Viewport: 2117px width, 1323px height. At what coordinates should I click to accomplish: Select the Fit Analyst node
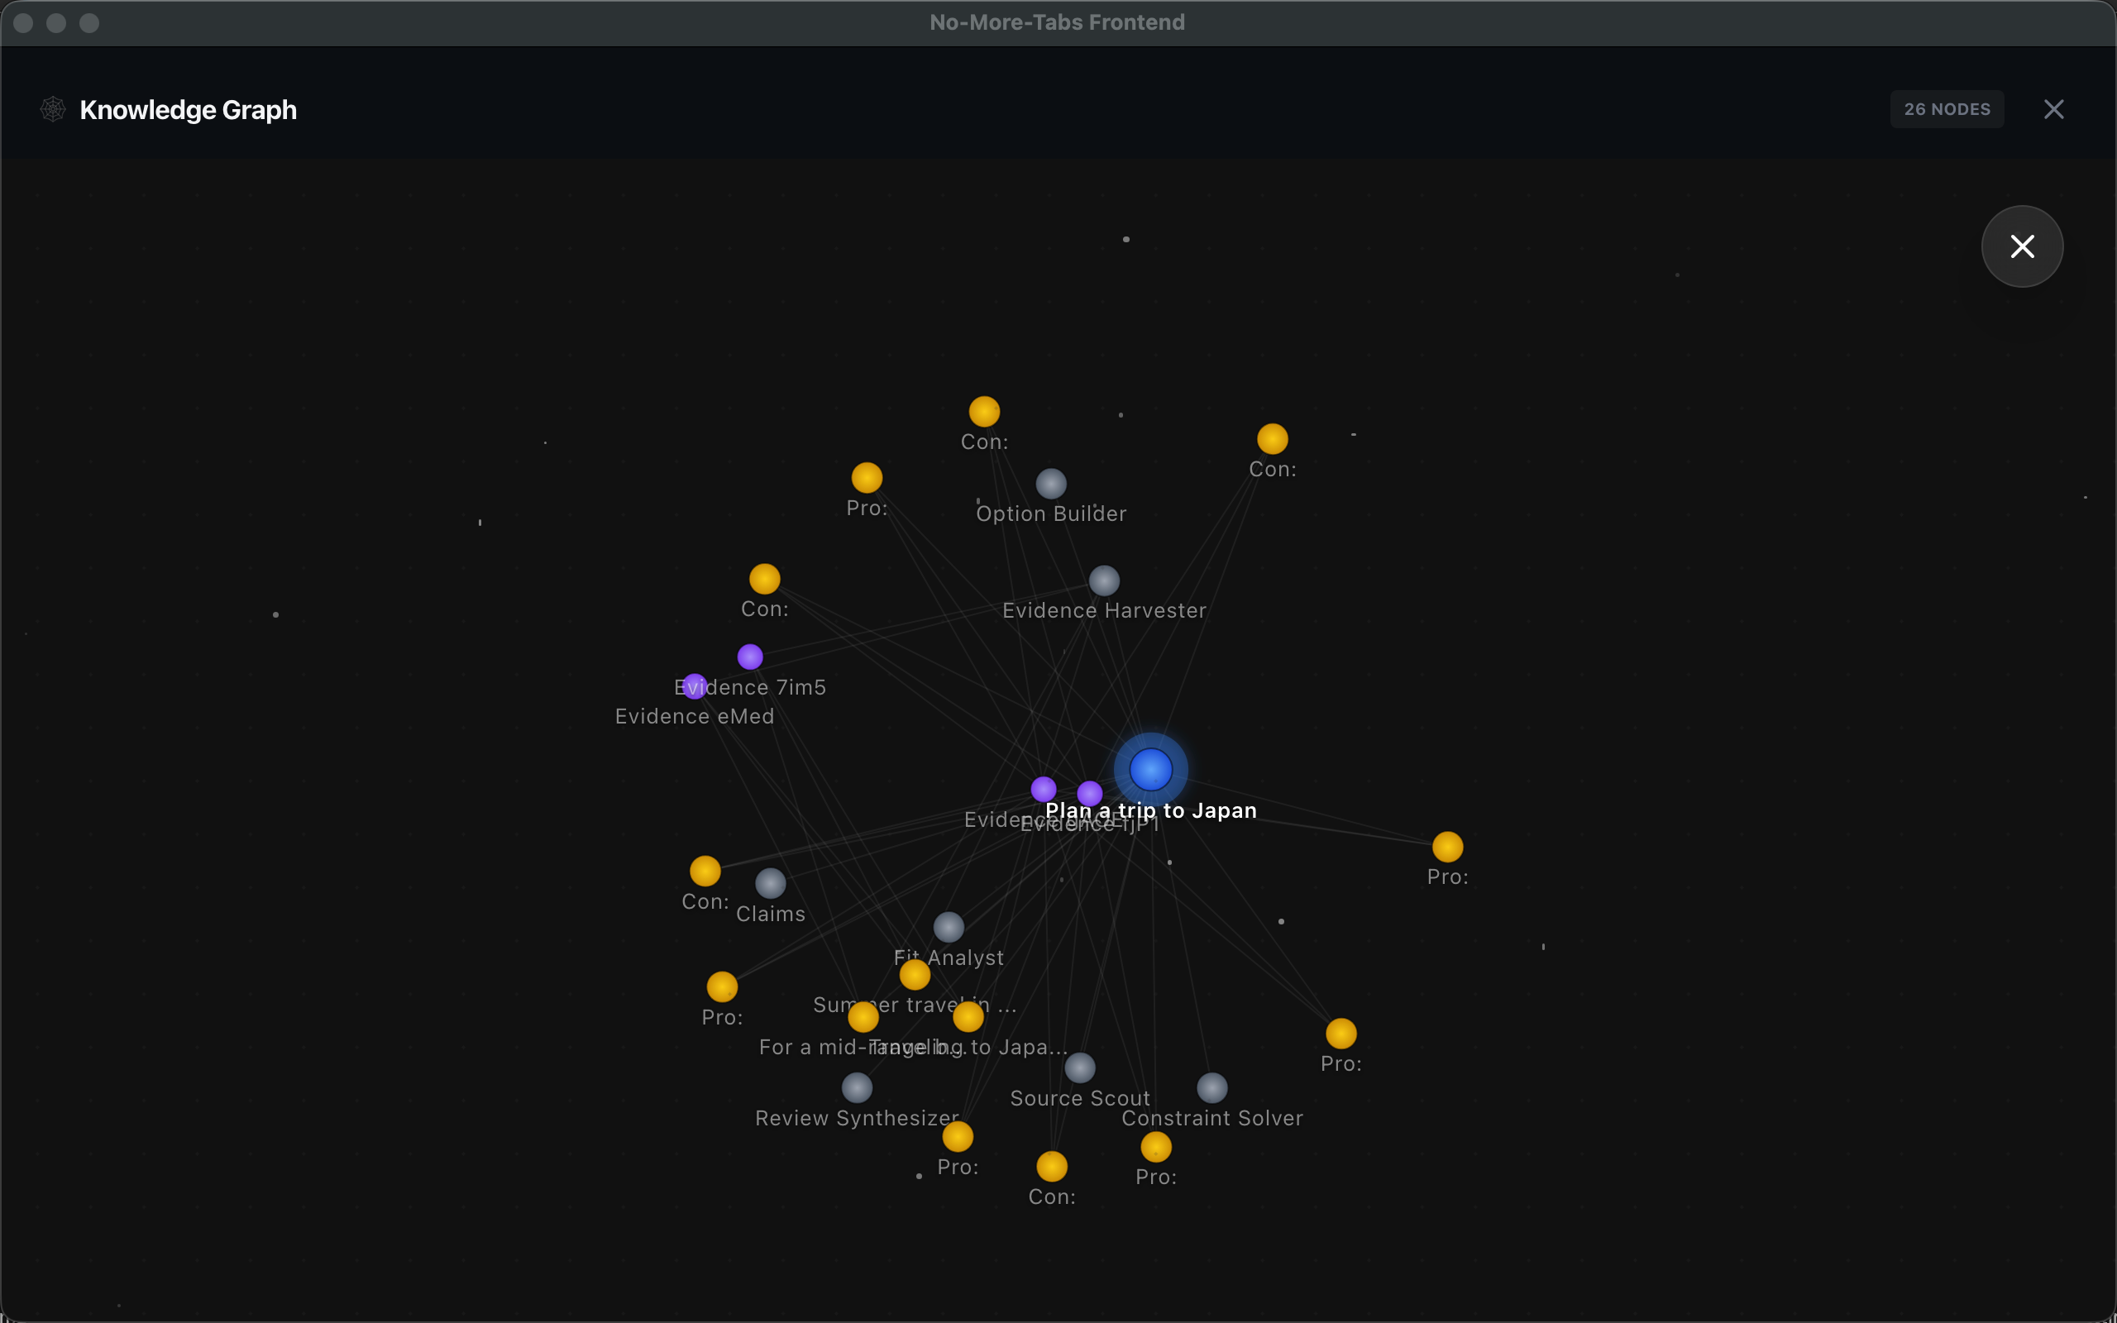[949, 927]
